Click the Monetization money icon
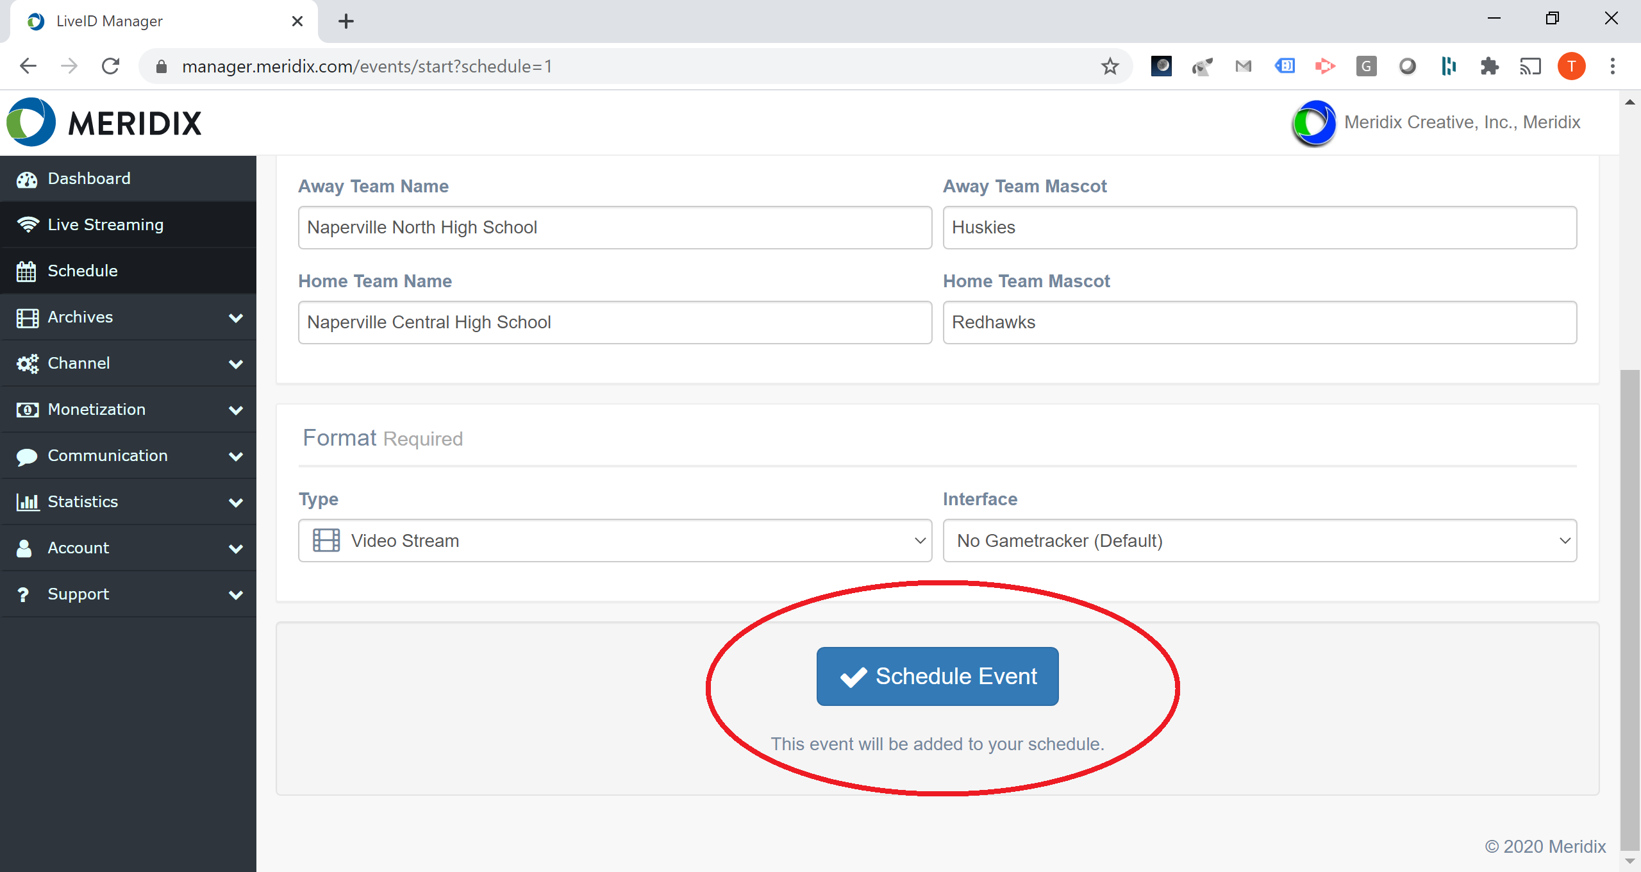The image size is (1641, 872). tap(27, 410)
